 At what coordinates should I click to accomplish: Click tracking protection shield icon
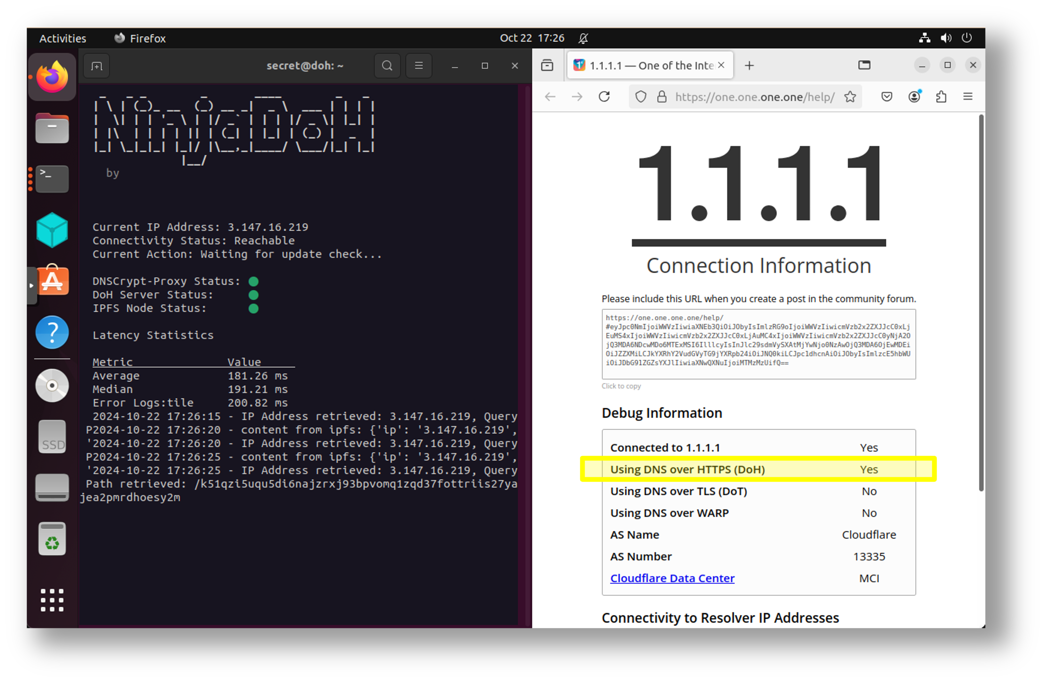pos(641,97)
